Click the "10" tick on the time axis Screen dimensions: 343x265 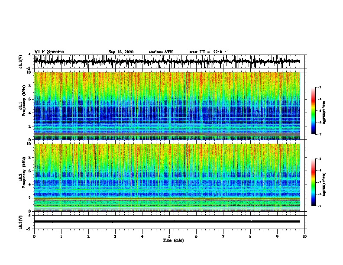304,236
